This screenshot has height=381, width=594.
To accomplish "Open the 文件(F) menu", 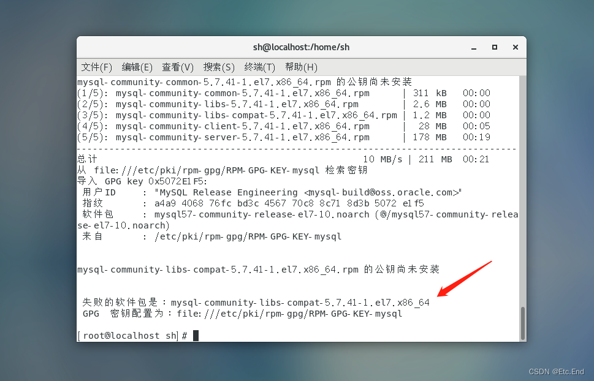I will pyautogui.click(x=97, y=67).
